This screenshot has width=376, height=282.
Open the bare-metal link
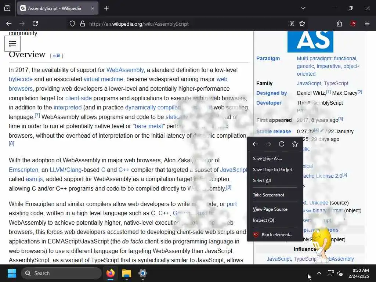pos(149,126)
